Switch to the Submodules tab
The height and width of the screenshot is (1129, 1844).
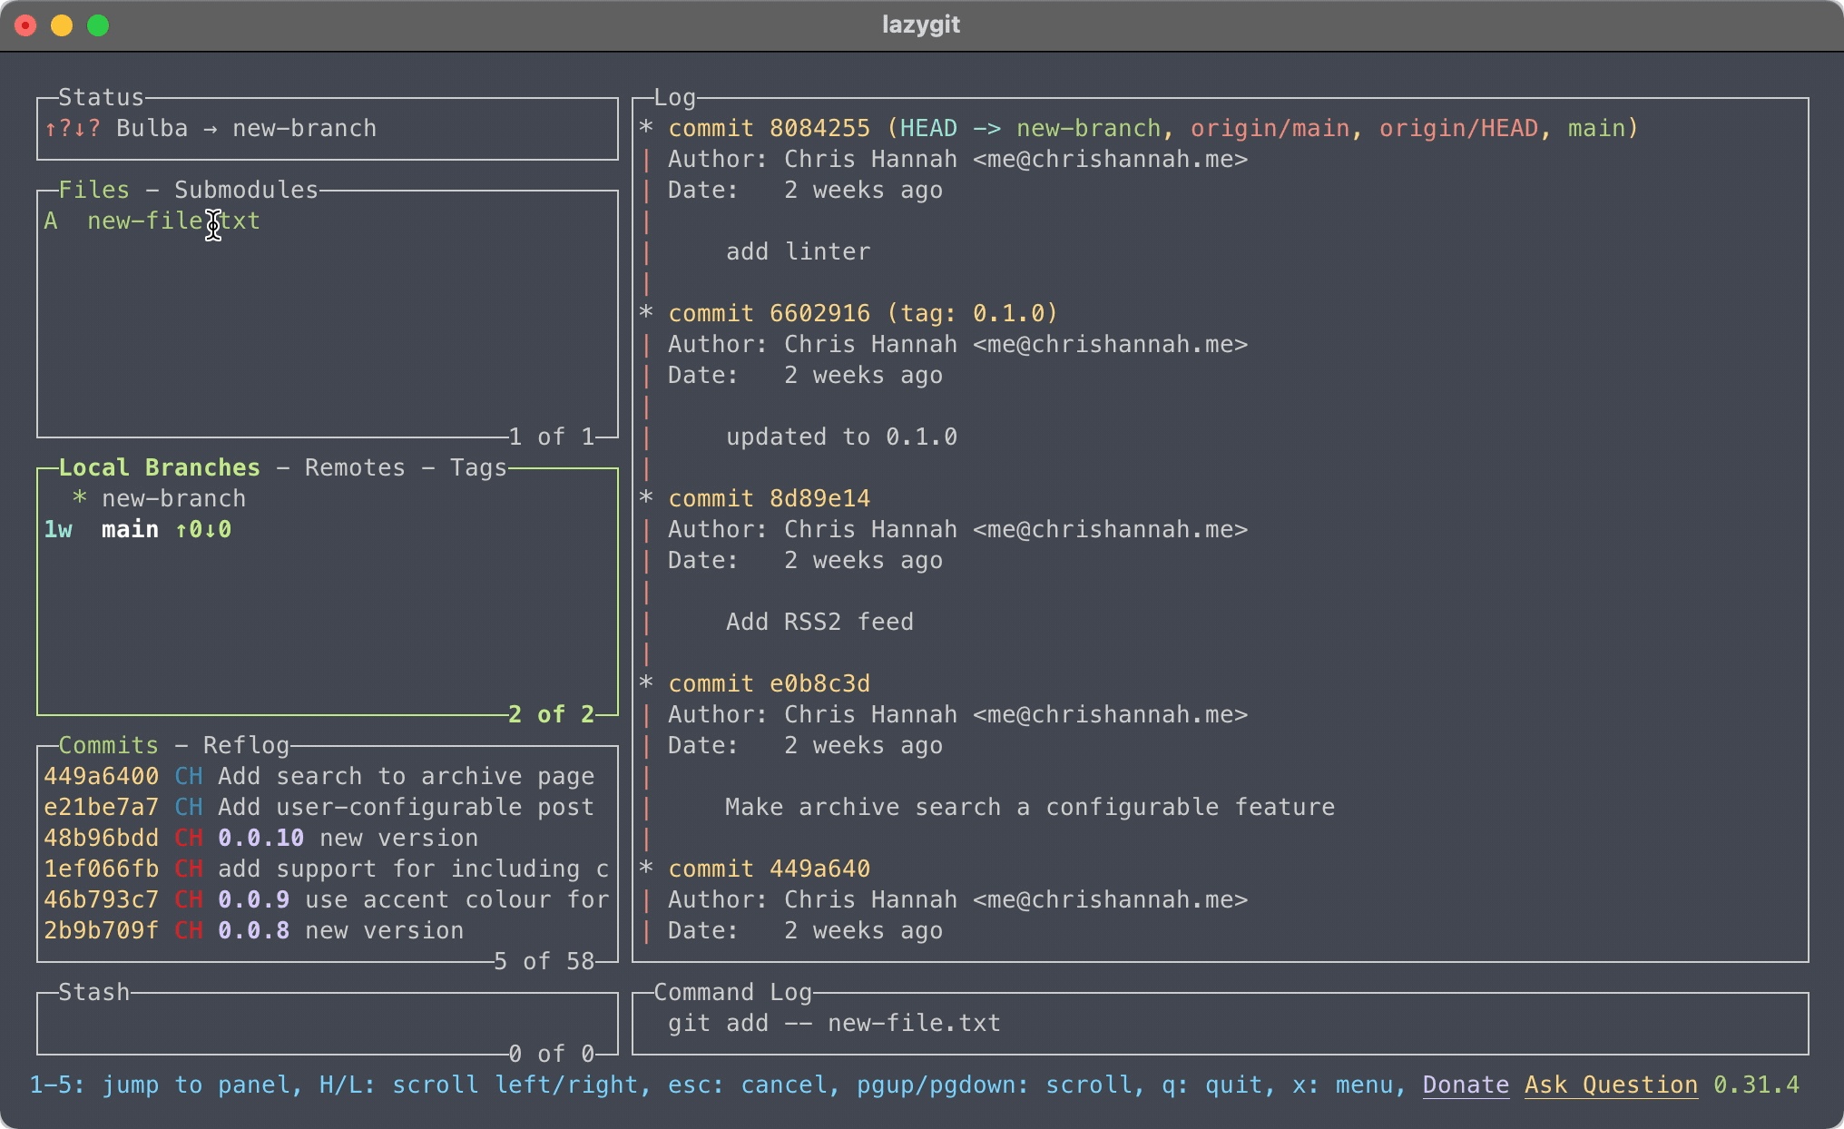click(247, 190)
